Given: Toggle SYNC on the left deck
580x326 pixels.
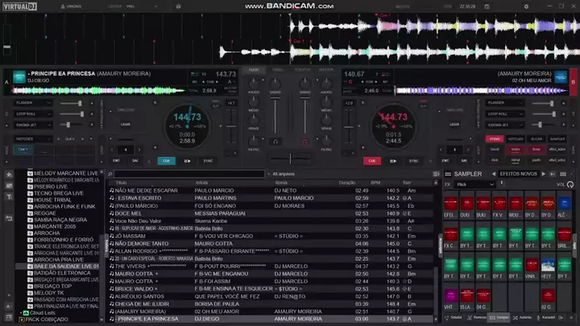Looking at the screenshot, I should (x=208, y=160).
